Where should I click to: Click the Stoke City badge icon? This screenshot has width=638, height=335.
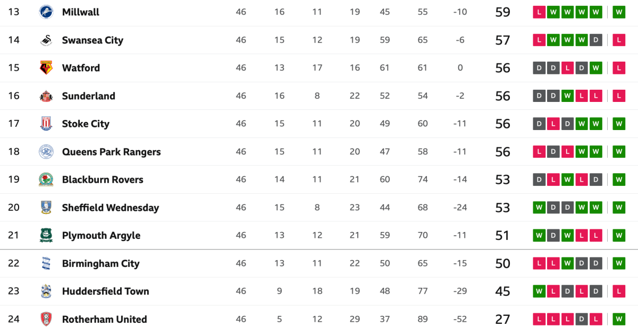pyautogui.click(x=46, y=124)
